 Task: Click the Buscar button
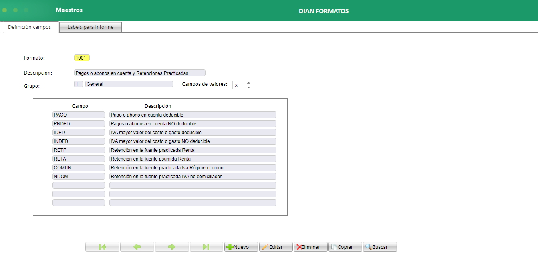[380, 247]
